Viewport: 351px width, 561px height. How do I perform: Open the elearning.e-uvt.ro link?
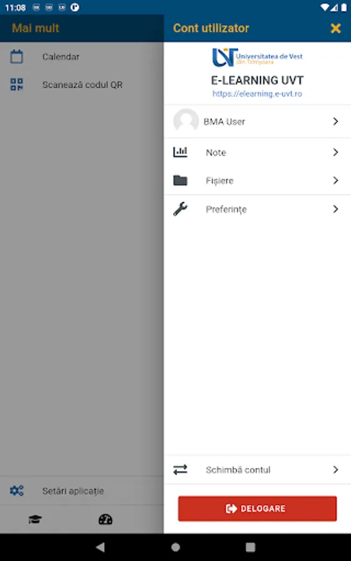pos(257,93)
